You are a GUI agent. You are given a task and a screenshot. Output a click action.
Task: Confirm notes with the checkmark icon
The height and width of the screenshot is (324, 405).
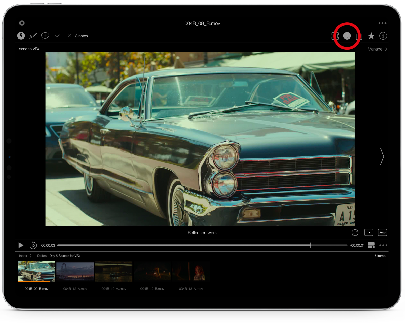coord(57,36)
